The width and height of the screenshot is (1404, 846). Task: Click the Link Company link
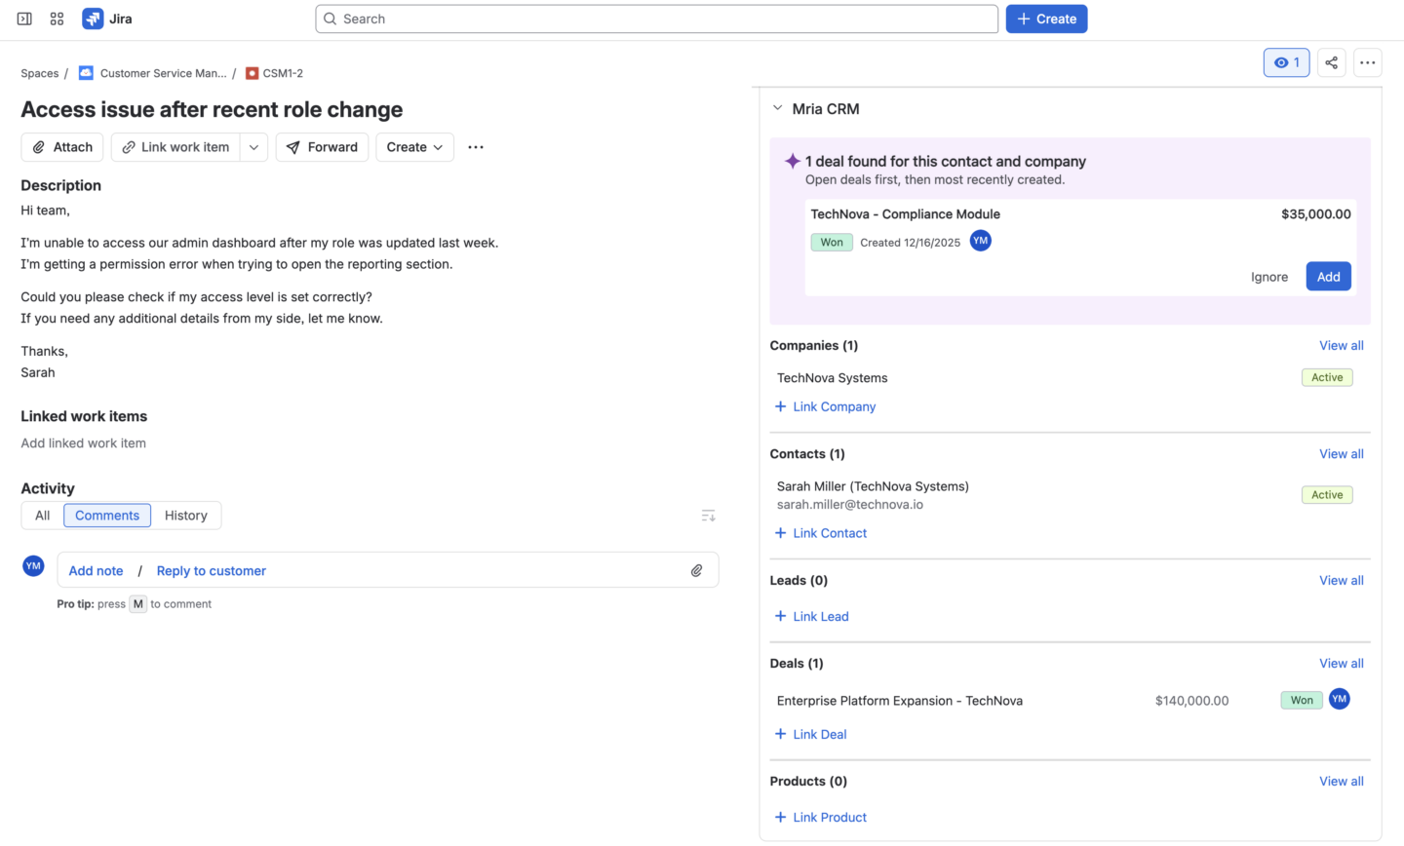click(825, 406)
